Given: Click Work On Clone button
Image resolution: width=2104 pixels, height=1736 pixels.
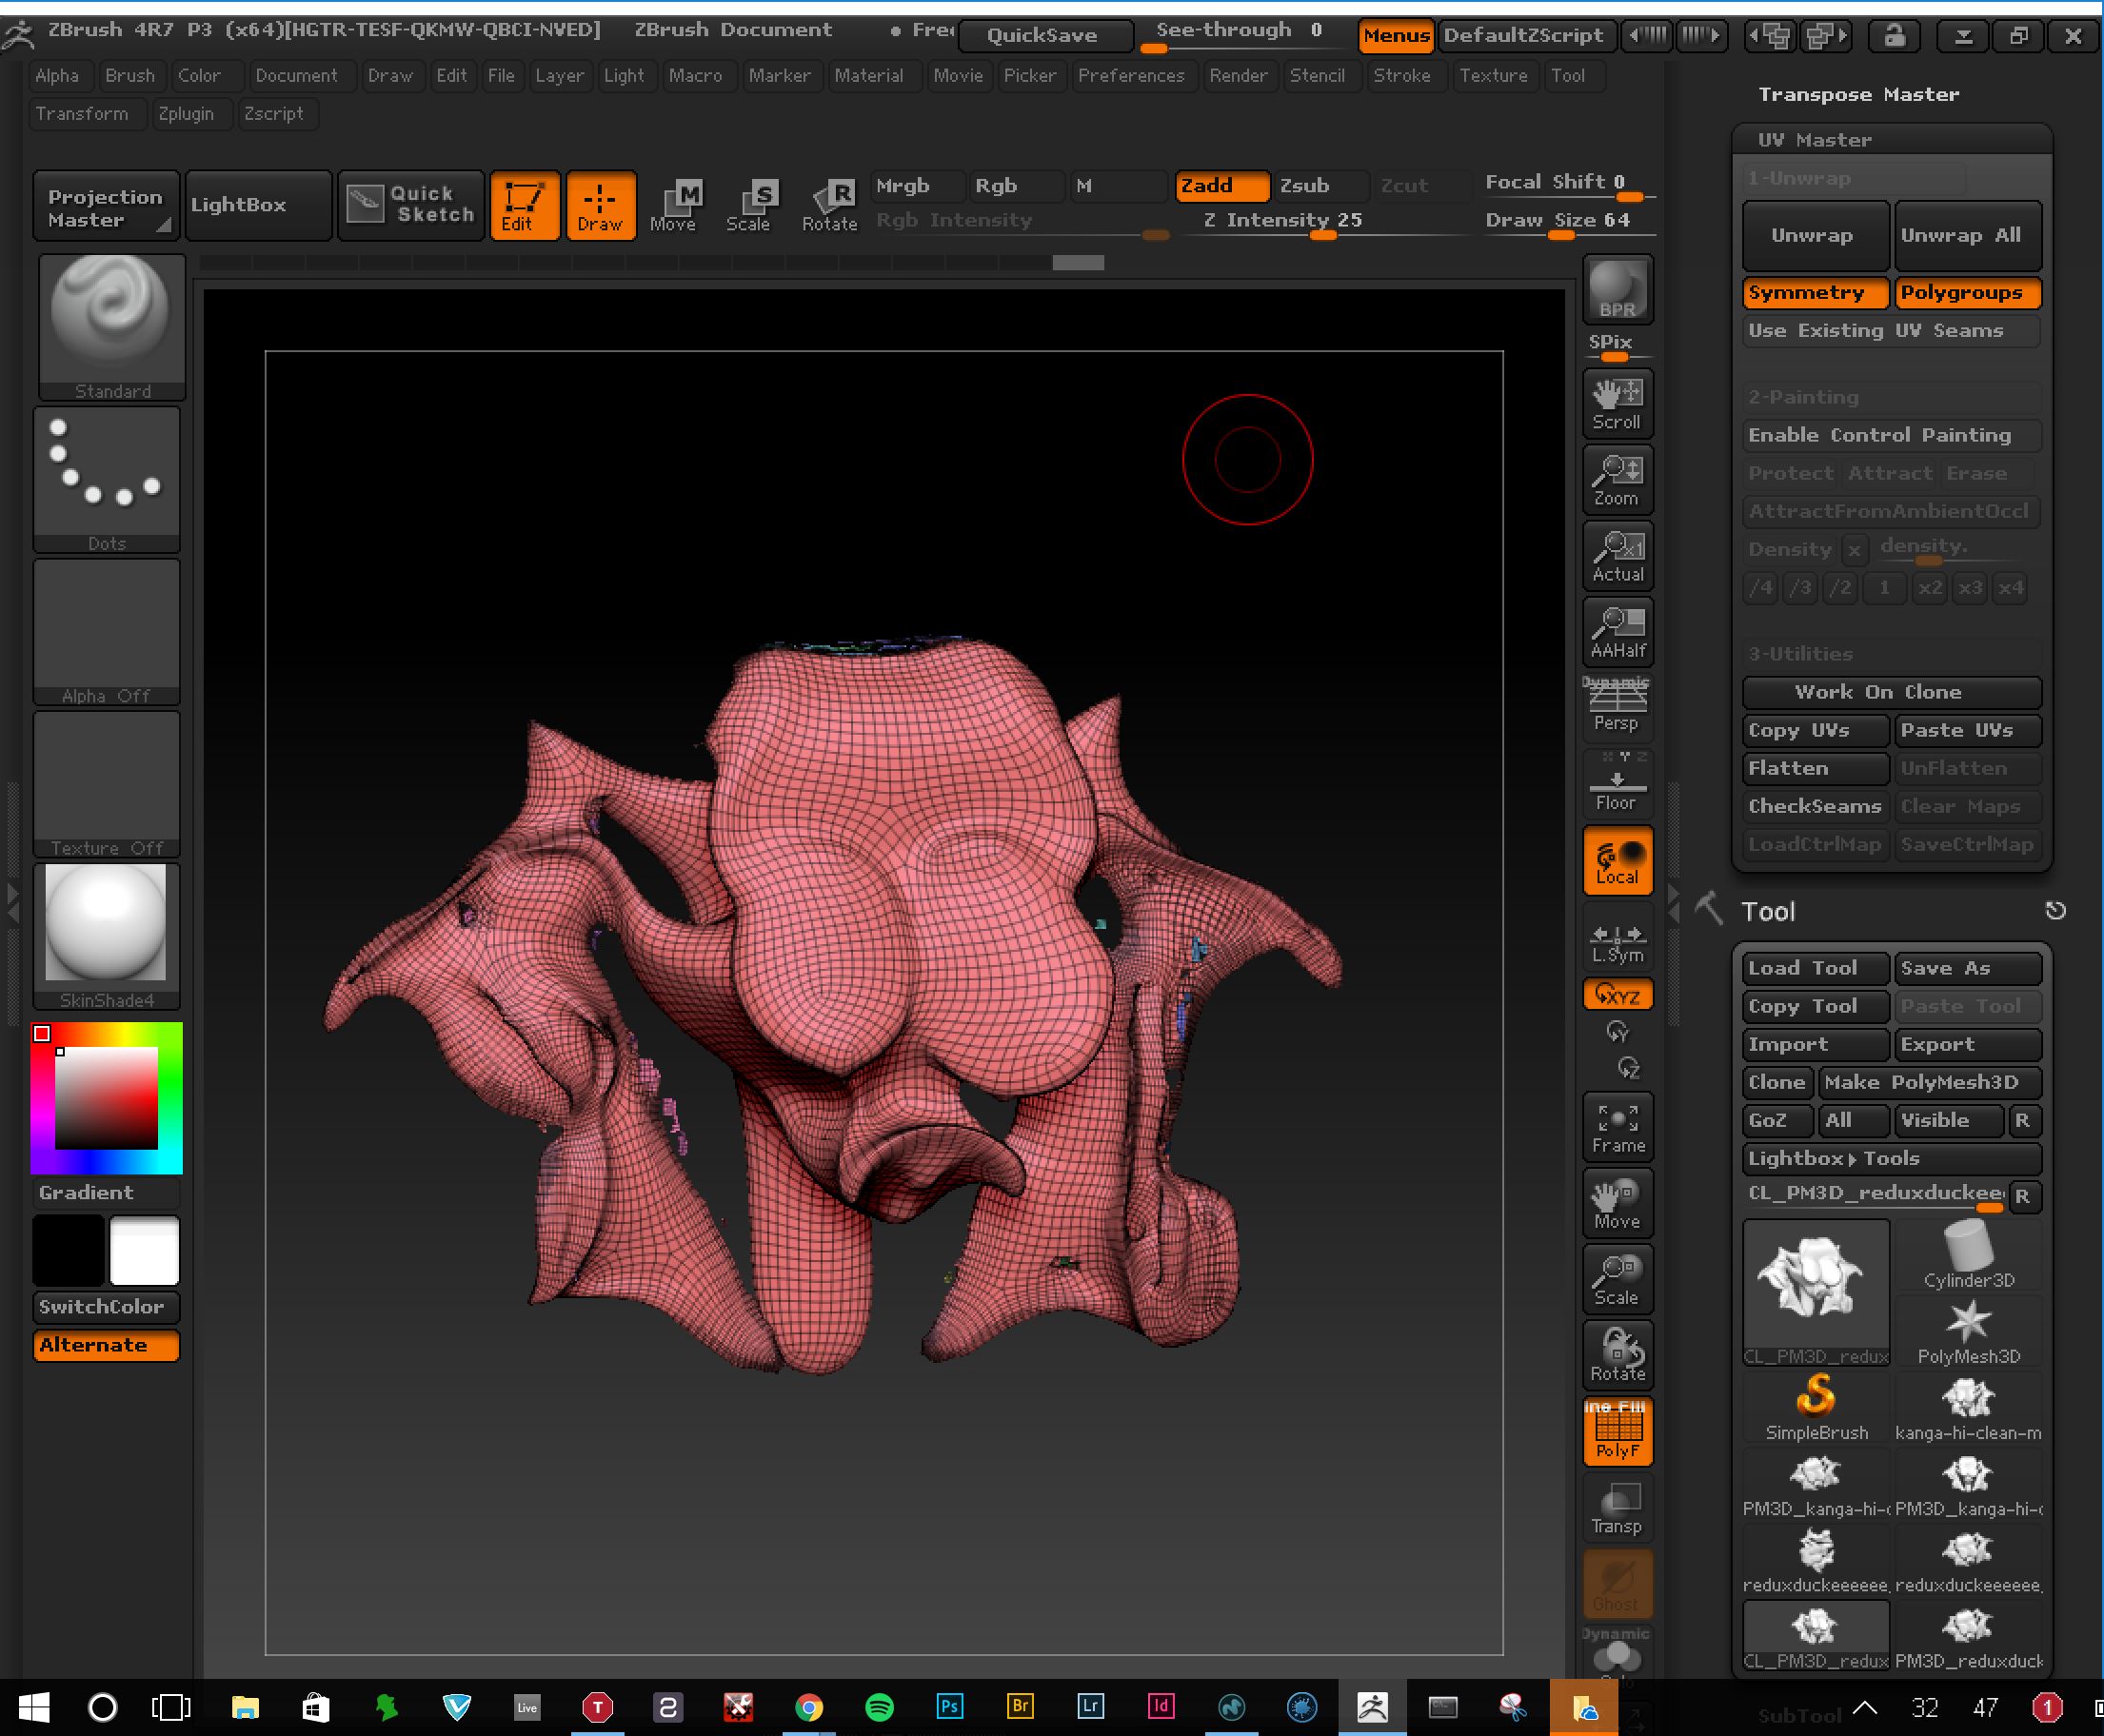Looking at the screenshot, I should [1891, 692].
